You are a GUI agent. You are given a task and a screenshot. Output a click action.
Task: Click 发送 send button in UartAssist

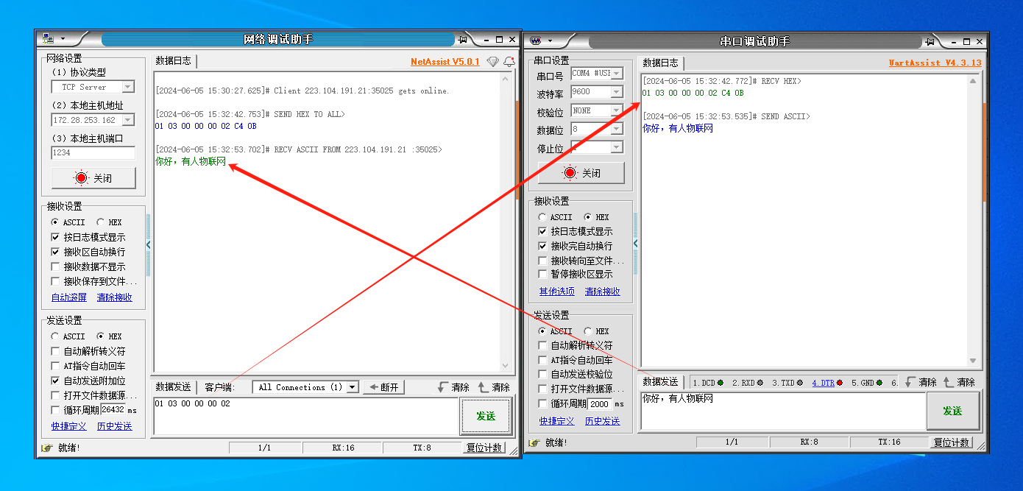coord(953,411)
